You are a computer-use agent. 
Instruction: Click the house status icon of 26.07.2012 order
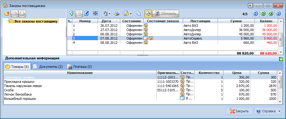[x=146, y=25]
